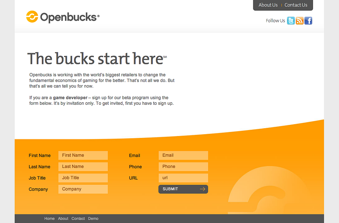Viewport: 339px width, 223px height.
Task: Open About link in footer
Action: (x=63, y=219)
